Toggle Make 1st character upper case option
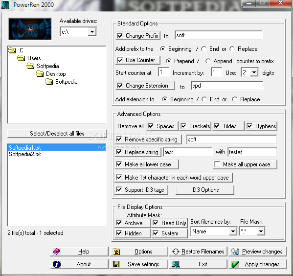Image resolution: width=293 pixels, height=276 pixels. pos(119,177)
